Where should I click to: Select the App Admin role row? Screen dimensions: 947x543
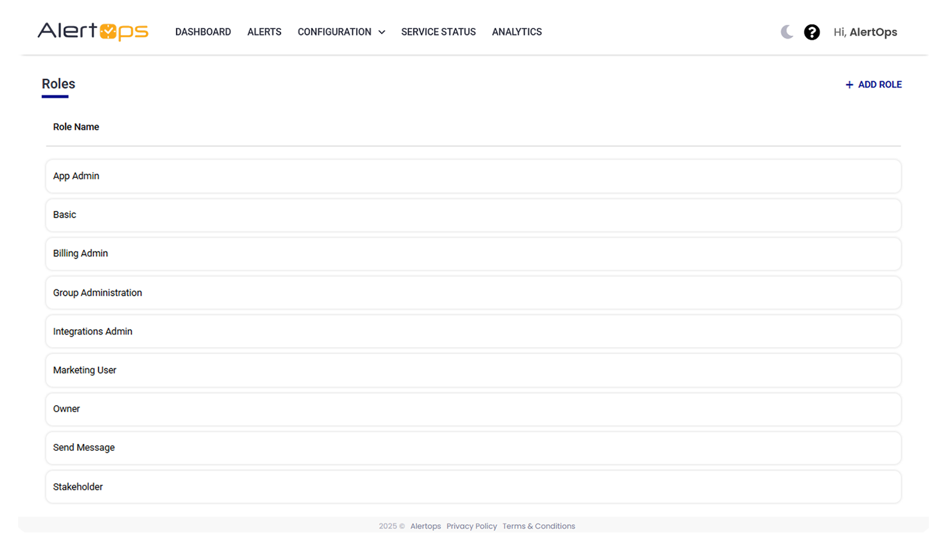click(473, 176)
